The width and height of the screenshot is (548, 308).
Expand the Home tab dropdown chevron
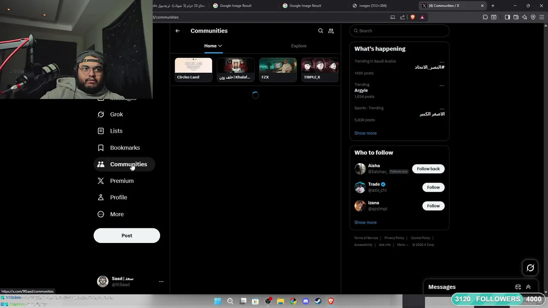tap(220, 46)
